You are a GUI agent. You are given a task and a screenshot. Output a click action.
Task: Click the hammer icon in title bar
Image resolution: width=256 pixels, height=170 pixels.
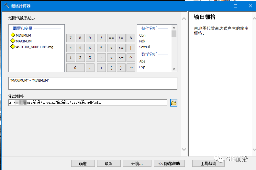6,6
